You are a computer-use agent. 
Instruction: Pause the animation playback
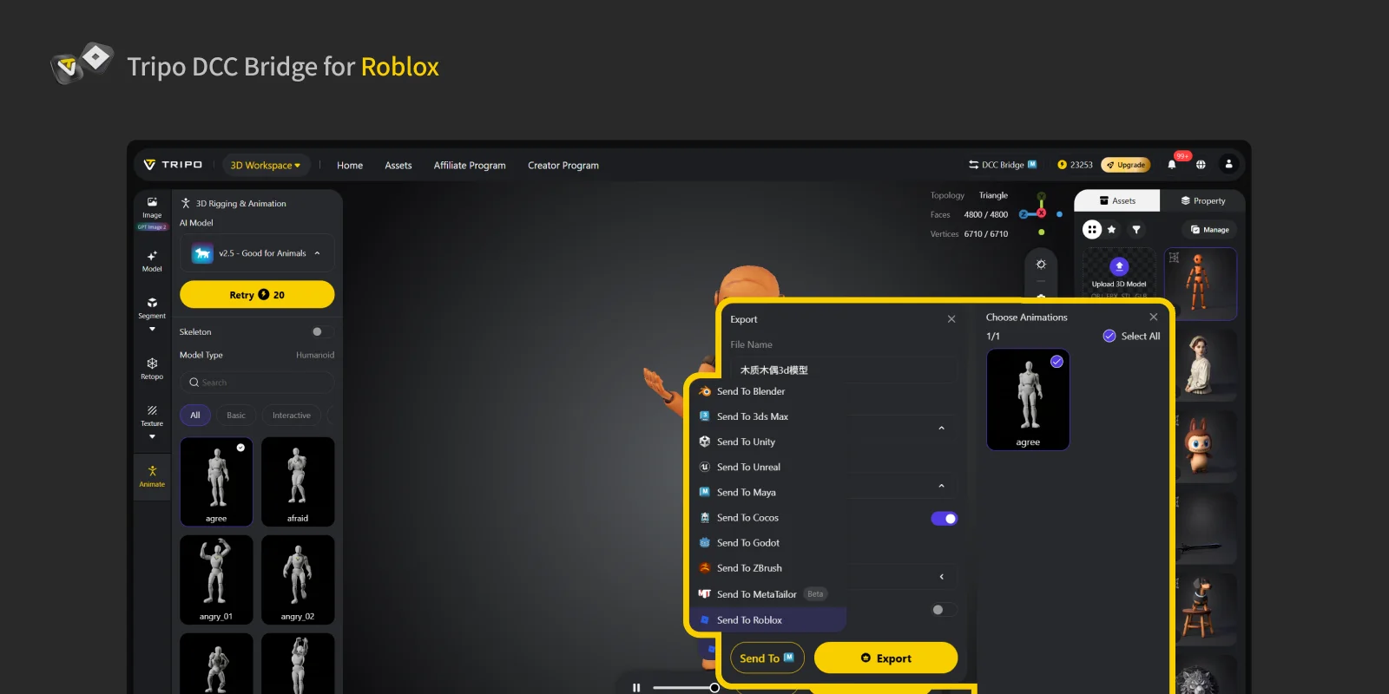[x=636, y=687]
